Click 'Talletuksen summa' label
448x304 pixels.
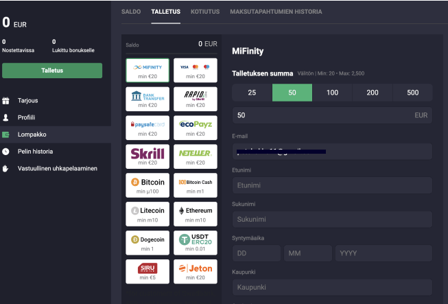[x=262, y=73]
